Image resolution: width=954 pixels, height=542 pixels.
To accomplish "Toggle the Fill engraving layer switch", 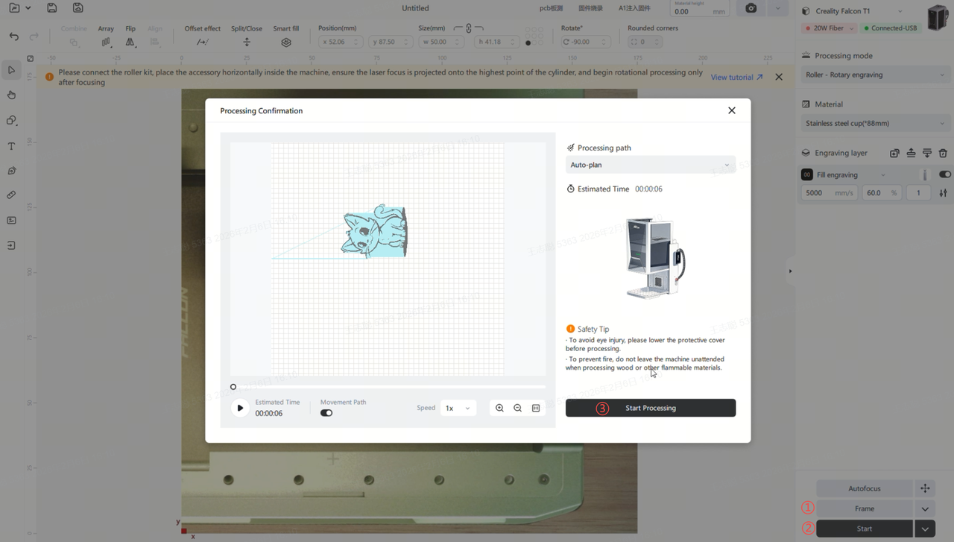I will tap(944, 174).
